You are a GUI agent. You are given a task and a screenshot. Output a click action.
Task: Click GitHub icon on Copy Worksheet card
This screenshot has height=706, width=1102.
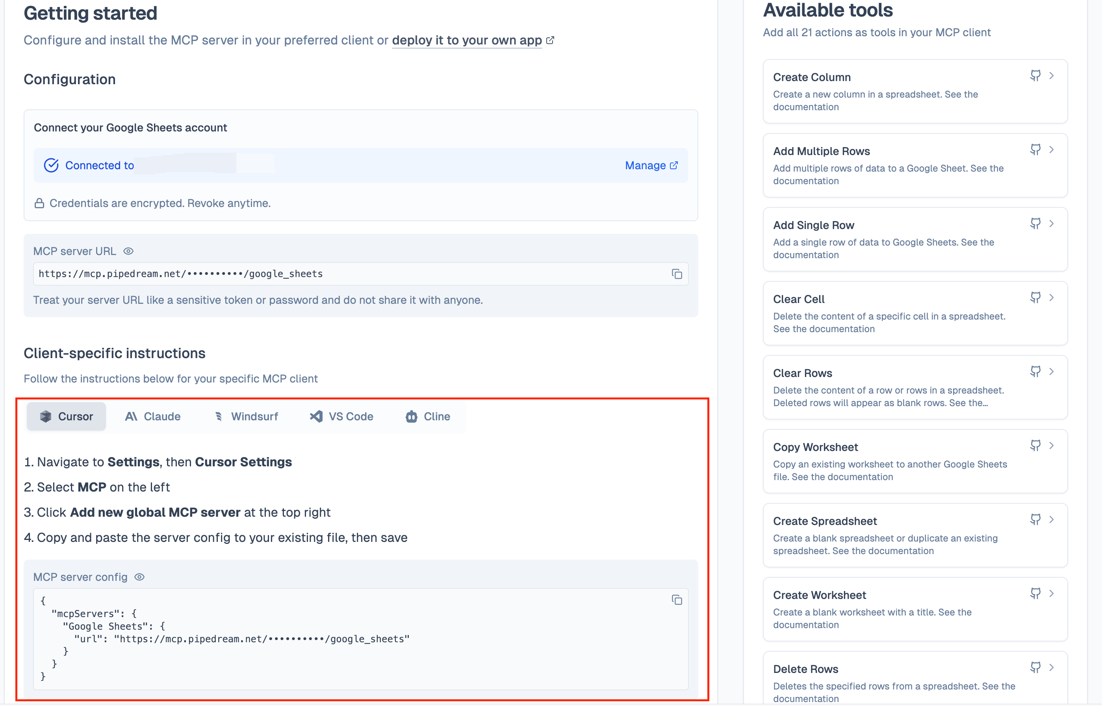pyautogui.click(x=1035, y=445)
